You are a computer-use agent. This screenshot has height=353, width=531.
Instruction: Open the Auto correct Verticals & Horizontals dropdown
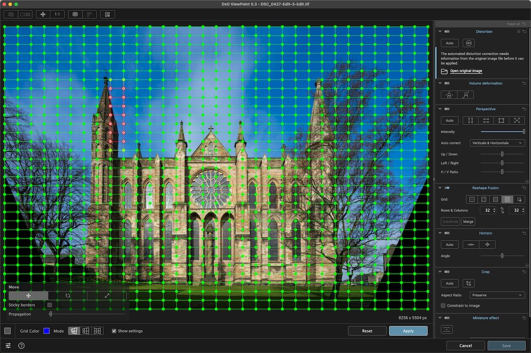coord(497,143)
